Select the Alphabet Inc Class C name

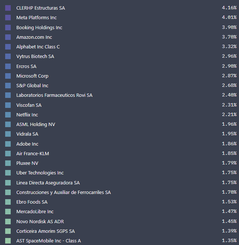click(38, 47)
